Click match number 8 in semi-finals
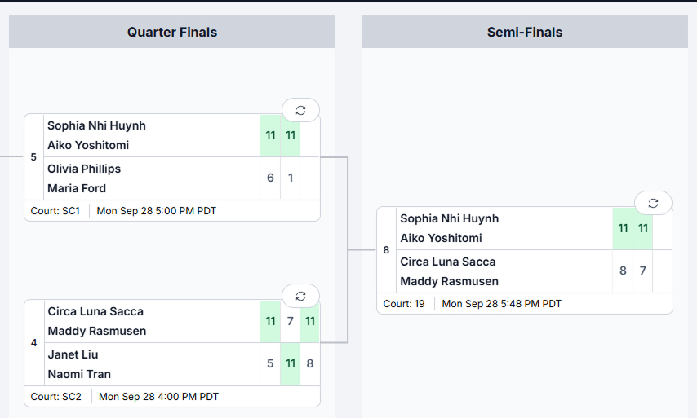Image resolution: width=697 pixels, height=418 pixels. tap(386, 250)
